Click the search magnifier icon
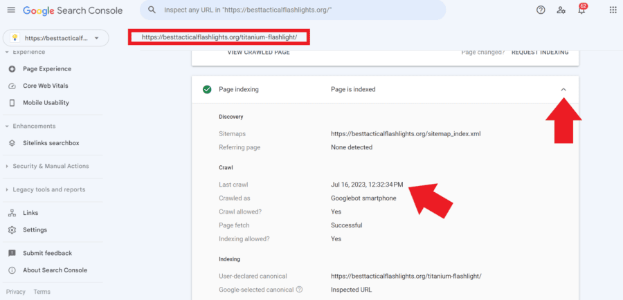 (152, 10)
